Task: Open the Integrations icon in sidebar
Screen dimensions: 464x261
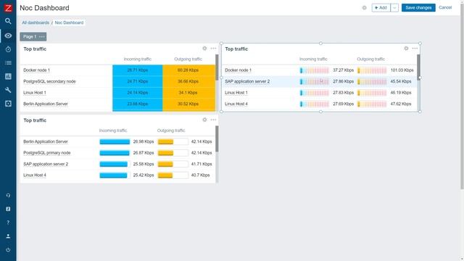Action: point(8,209)
